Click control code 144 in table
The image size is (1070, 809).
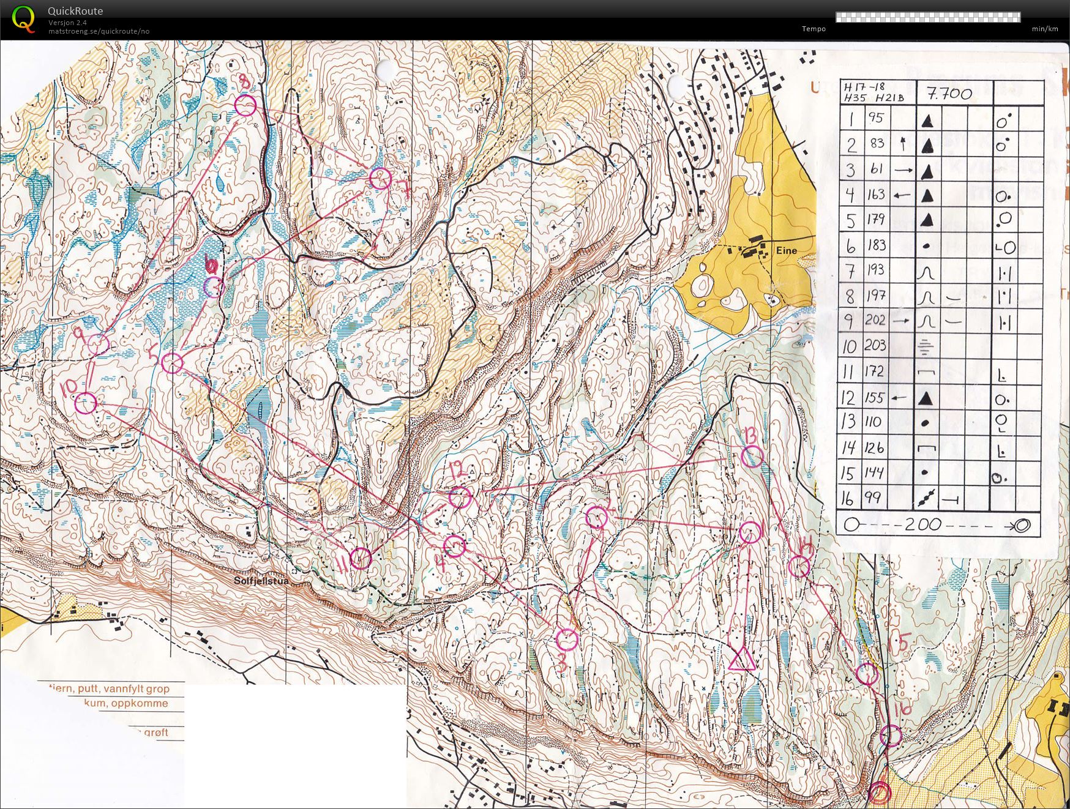coord(874,473)
